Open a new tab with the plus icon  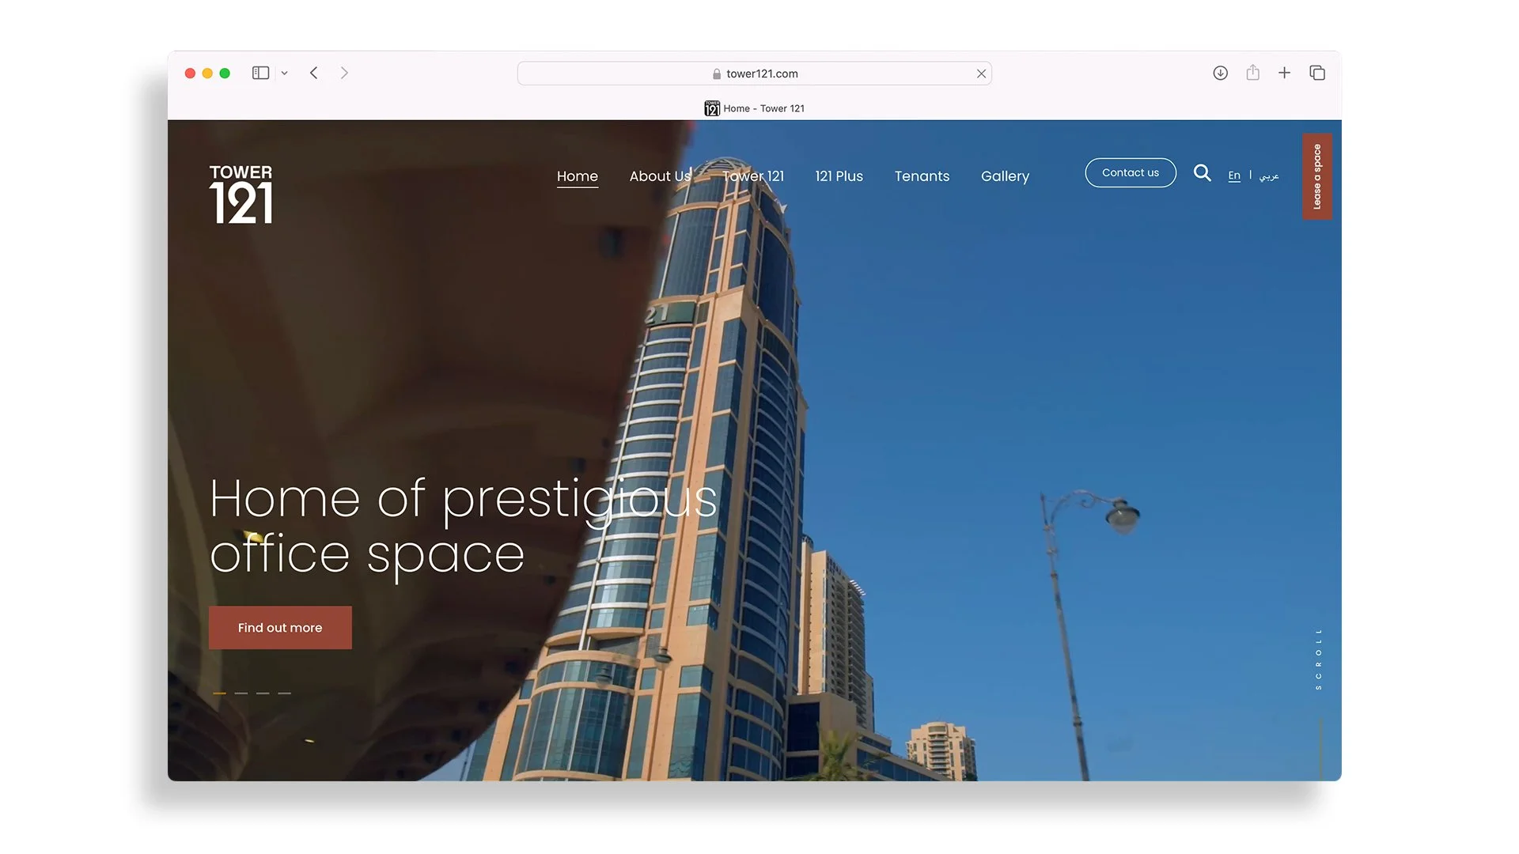1284,72
